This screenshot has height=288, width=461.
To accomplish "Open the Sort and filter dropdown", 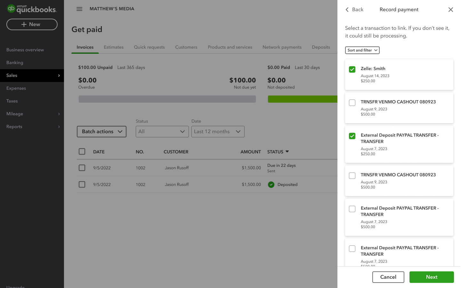I will click(362, 50).
